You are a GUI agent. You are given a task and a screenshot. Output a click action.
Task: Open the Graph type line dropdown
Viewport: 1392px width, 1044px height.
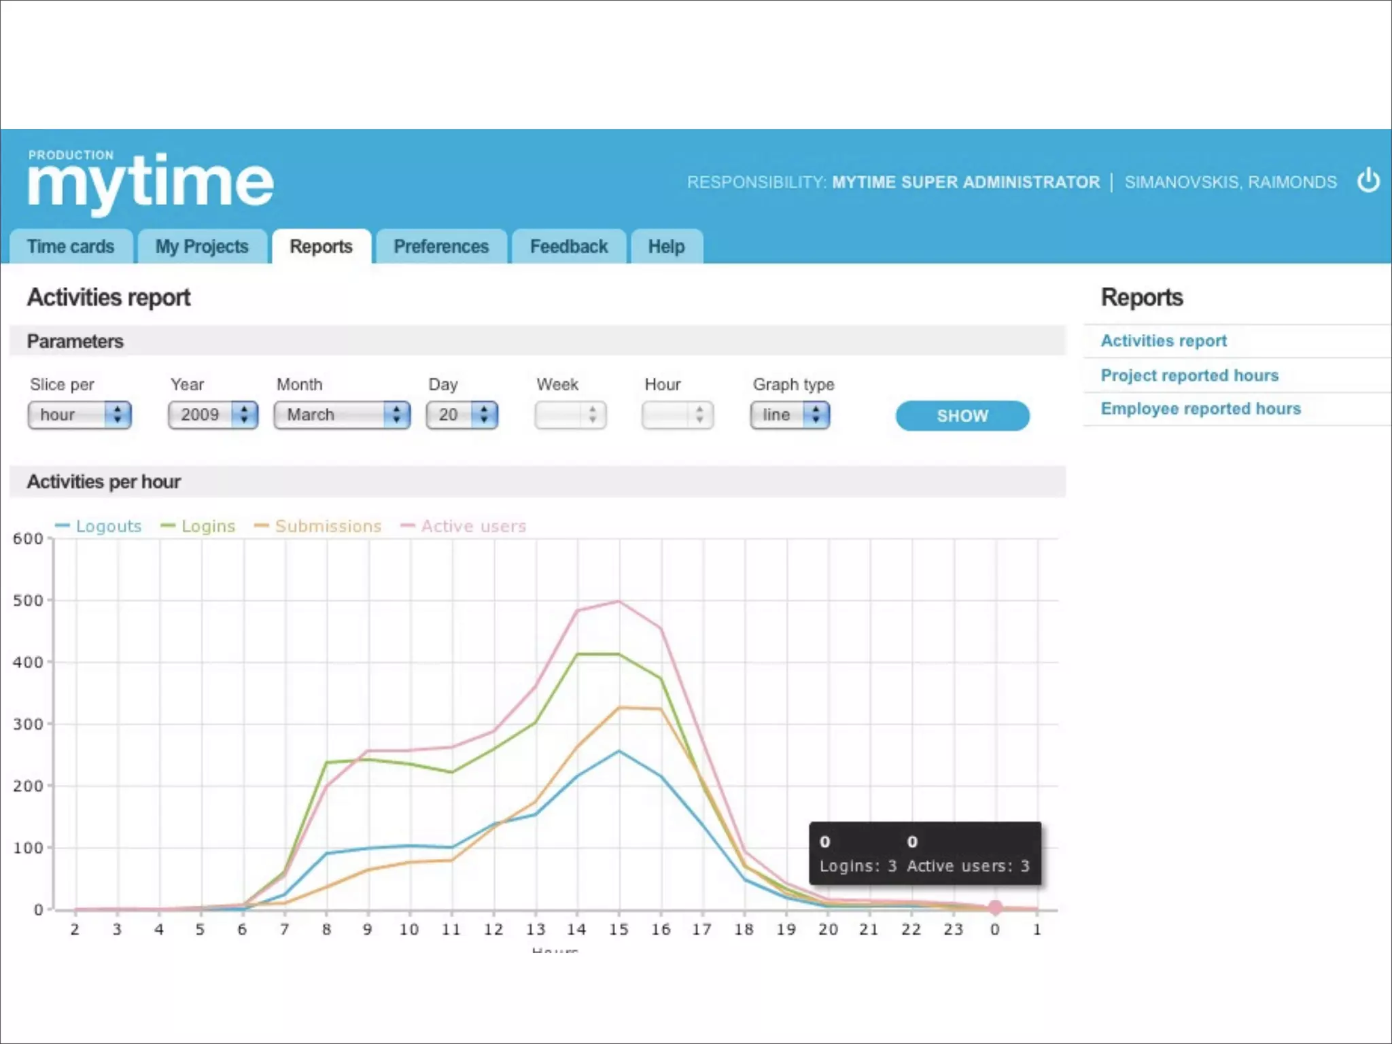pos(790,415)
